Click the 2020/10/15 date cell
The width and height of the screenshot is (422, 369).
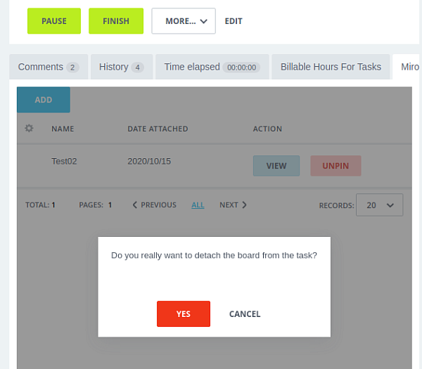149,161
